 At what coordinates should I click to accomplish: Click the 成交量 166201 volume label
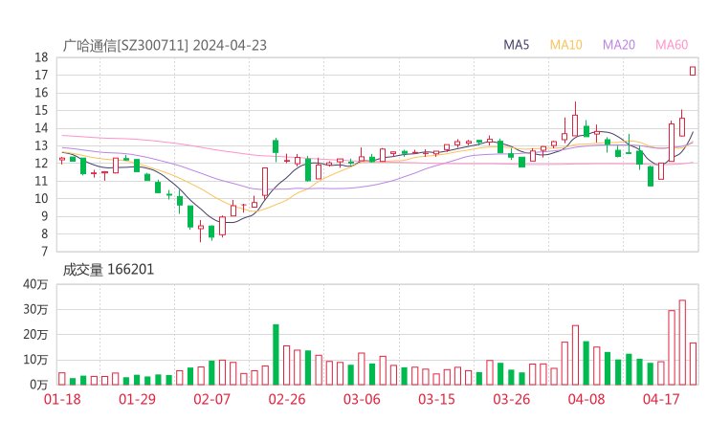(108, 270)
